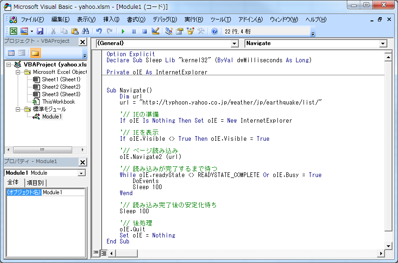
Task: Open the (General) object dropdown
Action: pyautogui.click(x=235, y=44)
